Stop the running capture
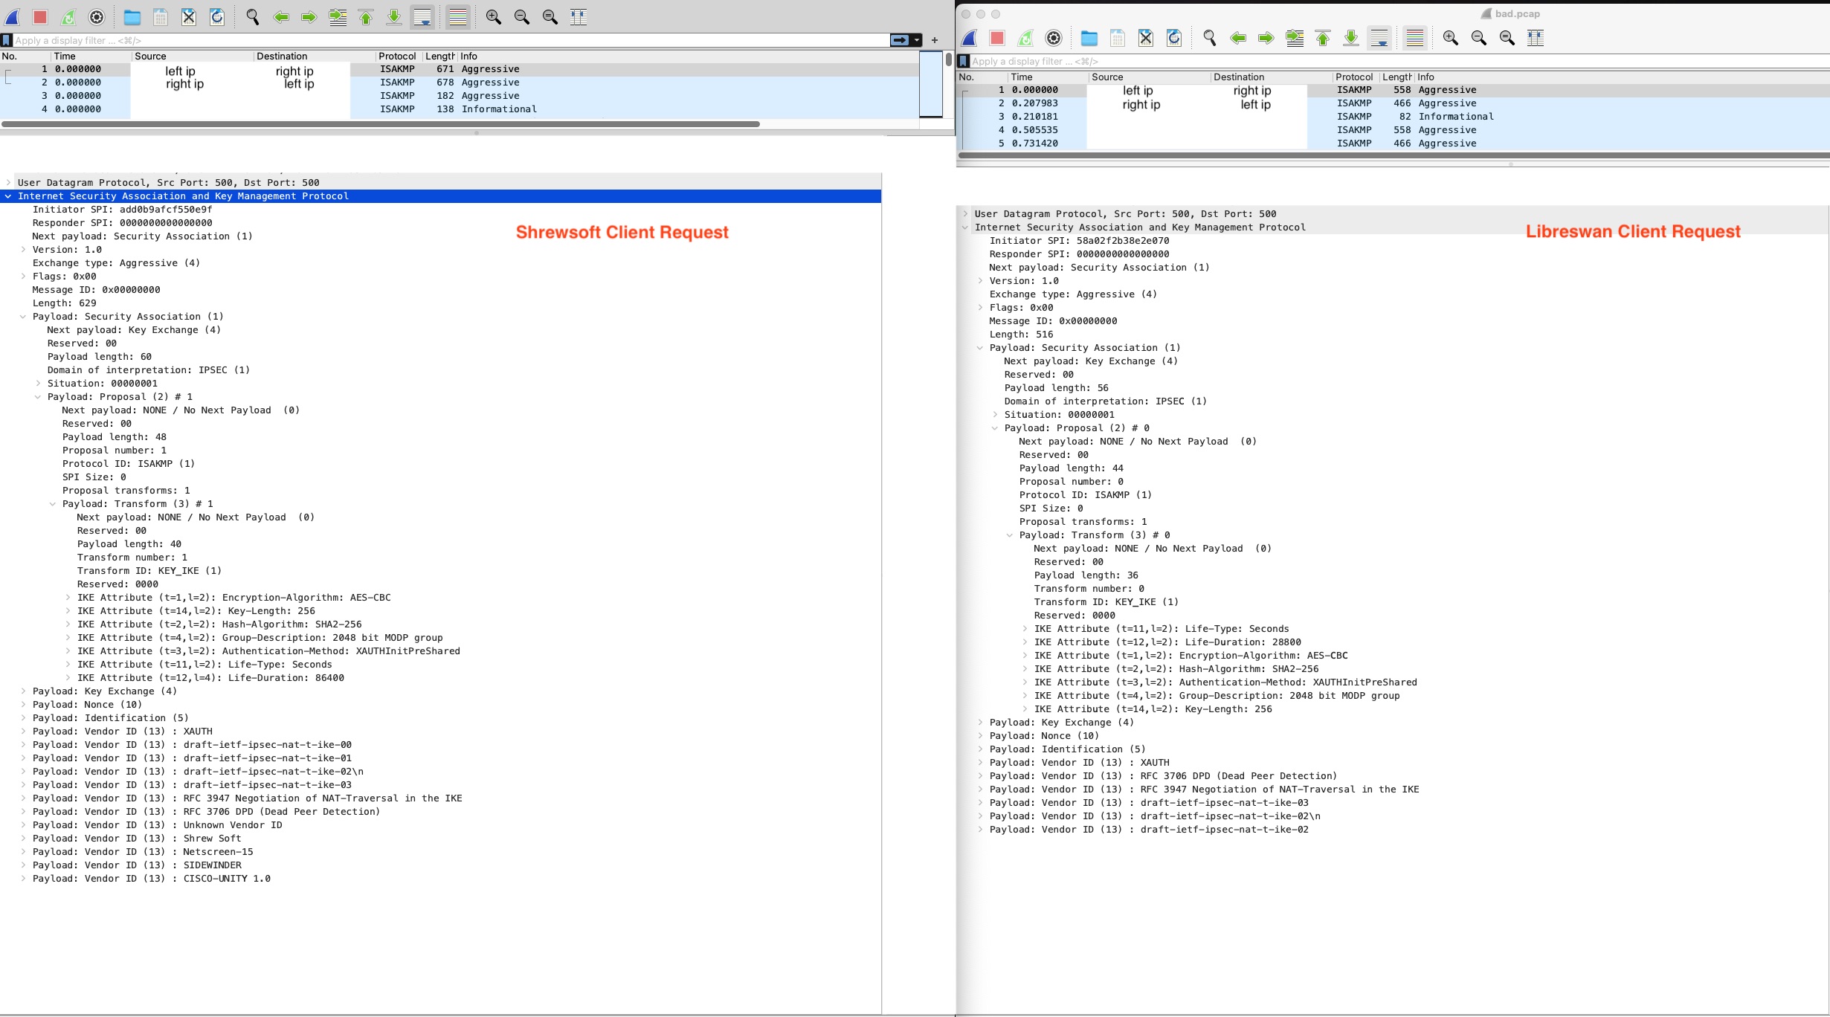This screenshot has height=1017, width=1830. [39, 16]
